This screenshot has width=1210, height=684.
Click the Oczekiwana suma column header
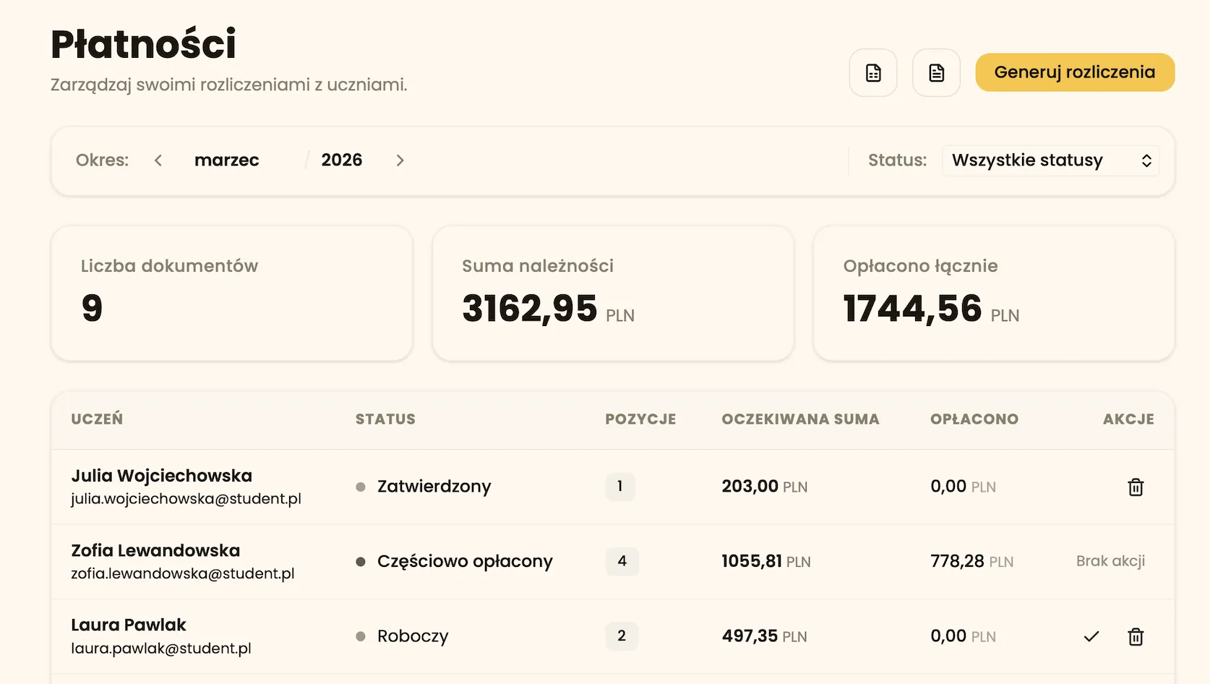pos(800,419)
